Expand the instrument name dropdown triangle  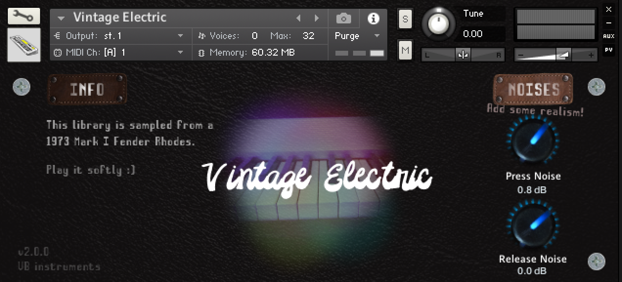point(61,19)
